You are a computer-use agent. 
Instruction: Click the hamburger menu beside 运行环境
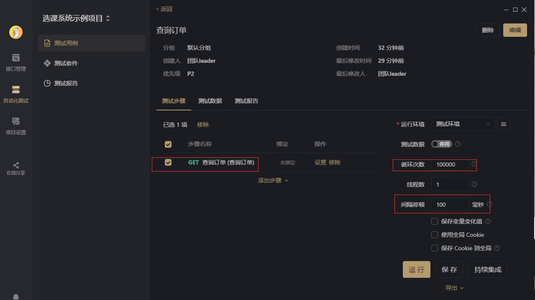coord(504,124)
